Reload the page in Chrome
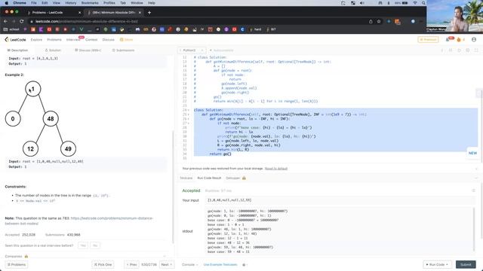Image resolution: width=483 pixels, height=271 pixels. coord(22,22)
